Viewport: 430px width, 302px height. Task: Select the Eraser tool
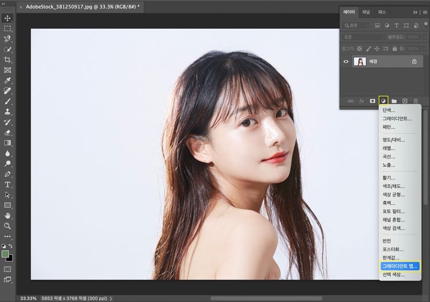7,132
